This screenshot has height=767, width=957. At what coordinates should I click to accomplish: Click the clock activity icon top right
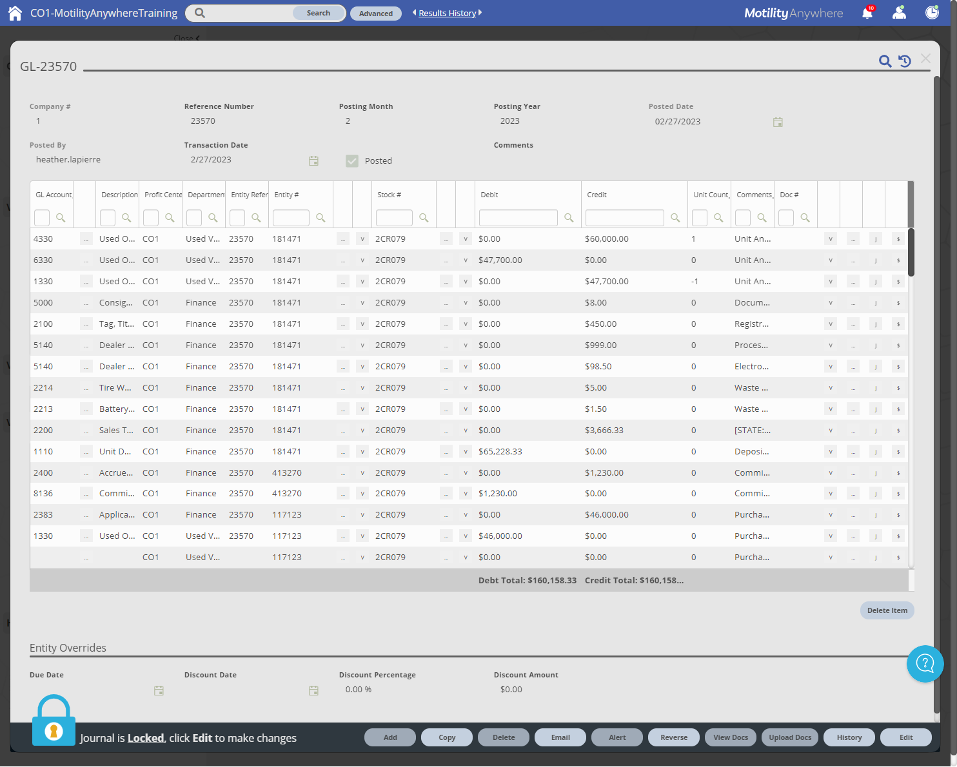[x=931, y=12]
